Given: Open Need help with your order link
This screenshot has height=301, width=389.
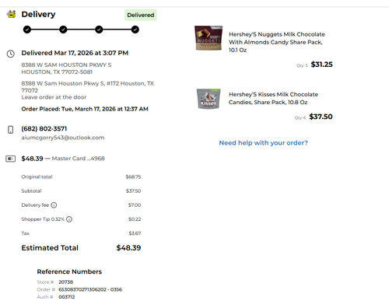Looking at the screenshot, I should coord(264,143).
